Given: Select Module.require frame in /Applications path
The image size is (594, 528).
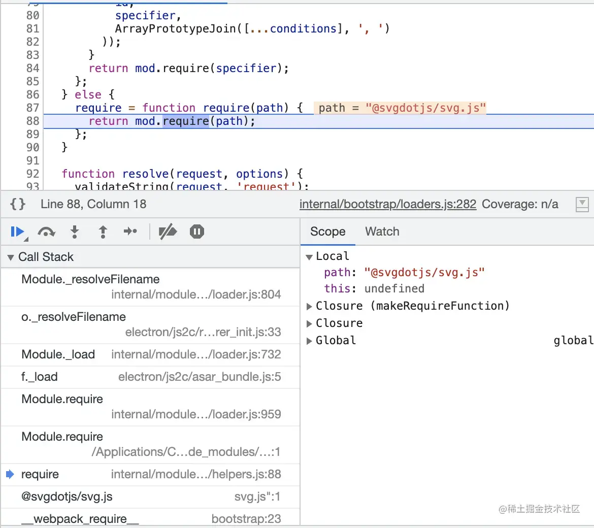Looking at the screenshot, I should click(150, 444).
